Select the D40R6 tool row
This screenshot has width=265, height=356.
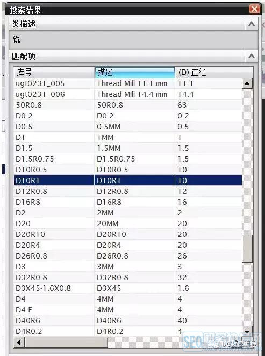coord(128,320)
